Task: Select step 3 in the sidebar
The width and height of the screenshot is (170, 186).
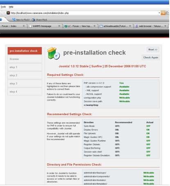Action: 25,84
